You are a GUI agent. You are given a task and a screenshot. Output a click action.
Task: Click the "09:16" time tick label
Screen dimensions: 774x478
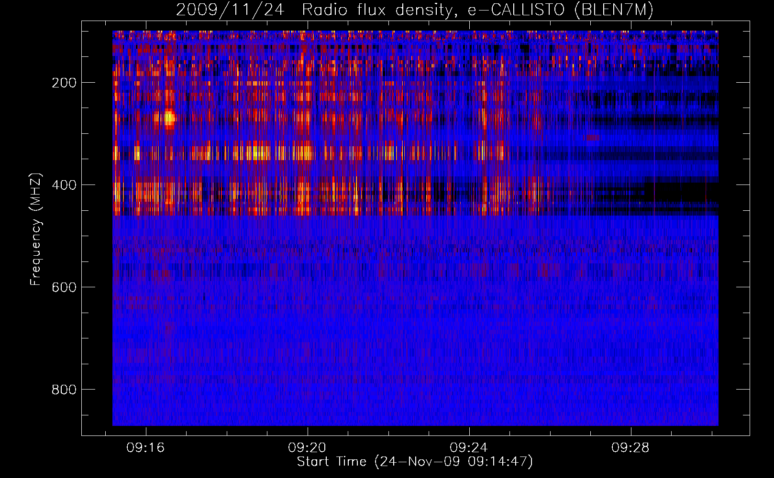tap(145, 447)
